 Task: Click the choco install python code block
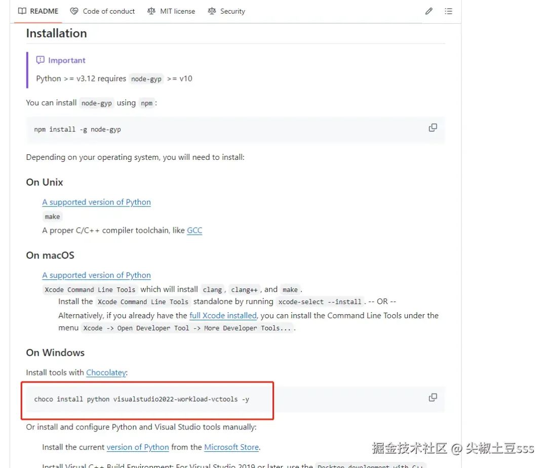236,399
